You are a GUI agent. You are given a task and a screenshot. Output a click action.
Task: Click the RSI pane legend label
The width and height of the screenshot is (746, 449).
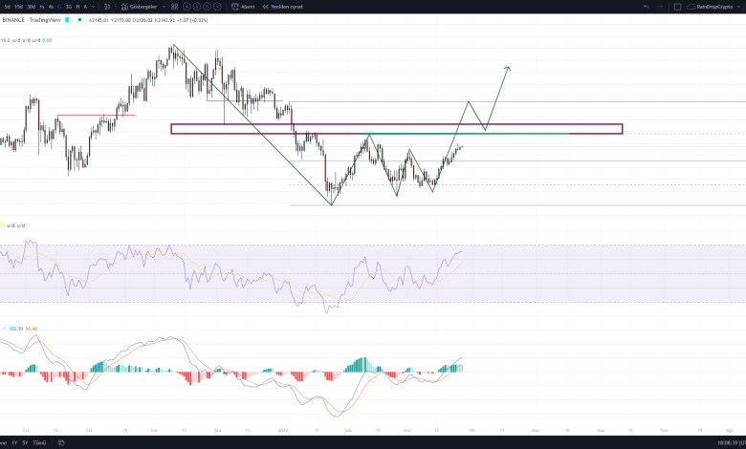(x=12, y=225)
